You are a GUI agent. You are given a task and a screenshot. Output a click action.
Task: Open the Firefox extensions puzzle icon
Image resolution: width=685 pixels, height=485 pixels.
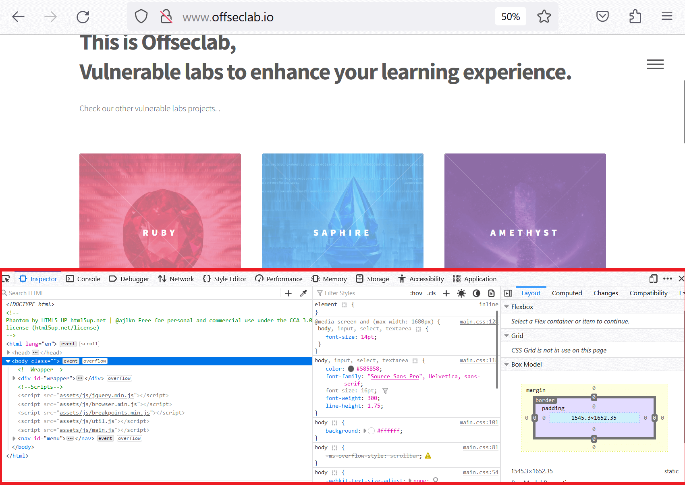click(x=635, y=17)
